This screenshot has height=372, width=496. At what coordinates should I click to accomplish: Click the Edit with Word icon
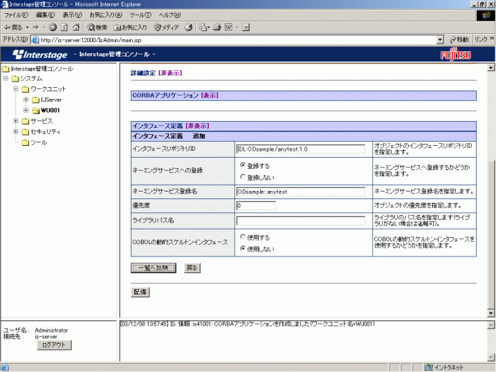(x=228, y=28)
